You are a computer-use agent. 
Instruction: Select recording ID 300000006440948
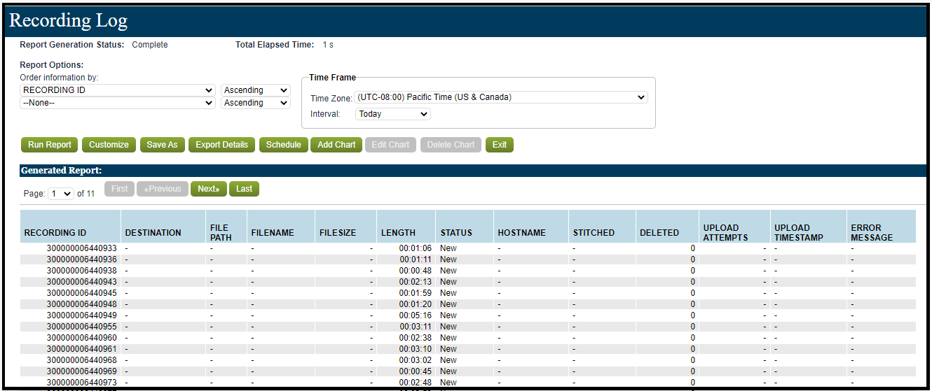(81, 304)
